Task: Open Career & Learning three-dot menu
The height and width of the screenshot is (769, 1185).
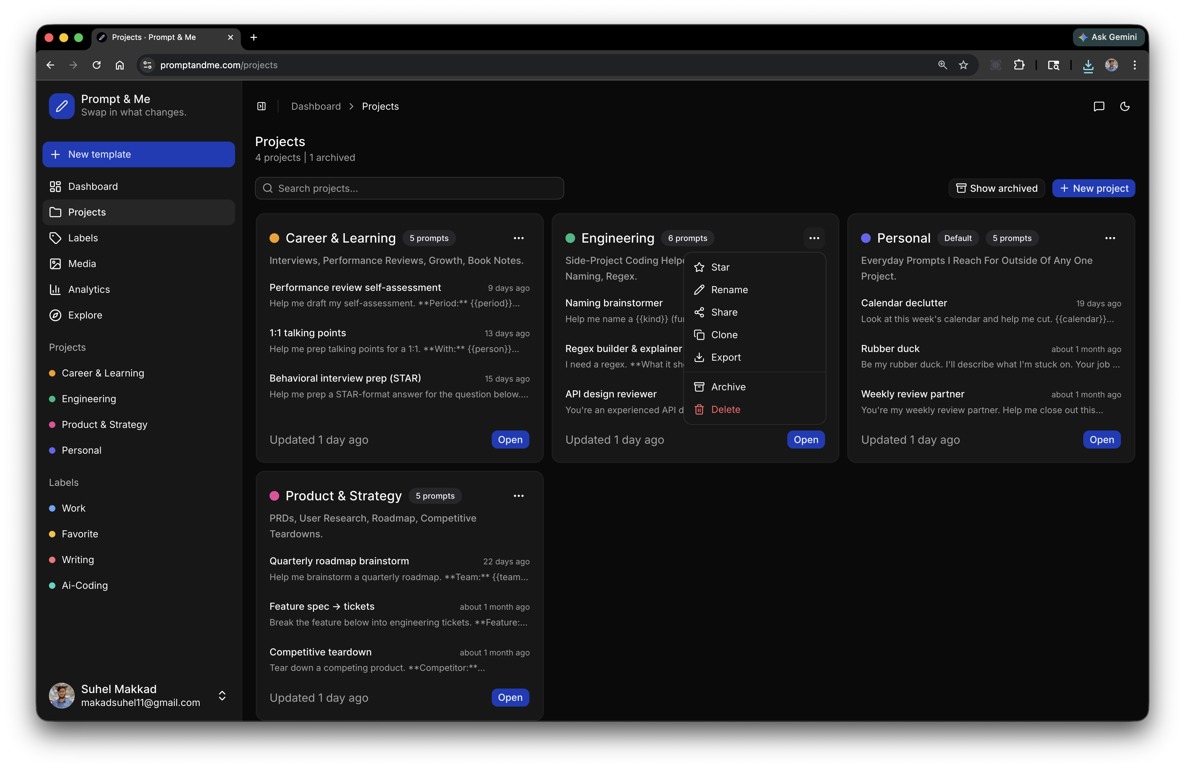Action: coord(518,238)
